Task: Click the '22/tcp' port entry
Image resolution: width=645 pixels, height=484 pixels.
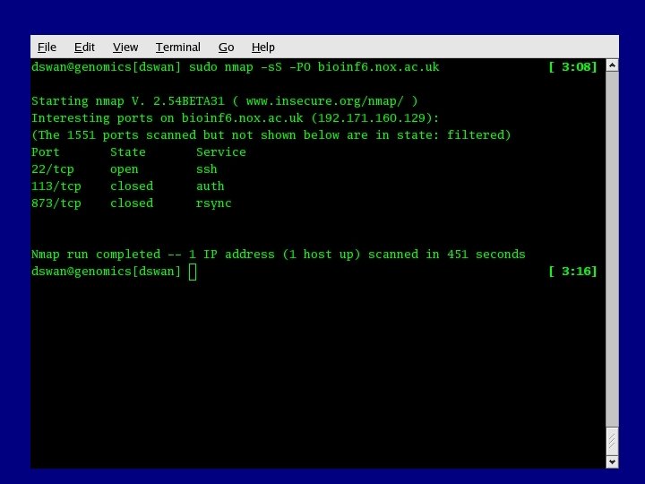Action: pos(53,169)
